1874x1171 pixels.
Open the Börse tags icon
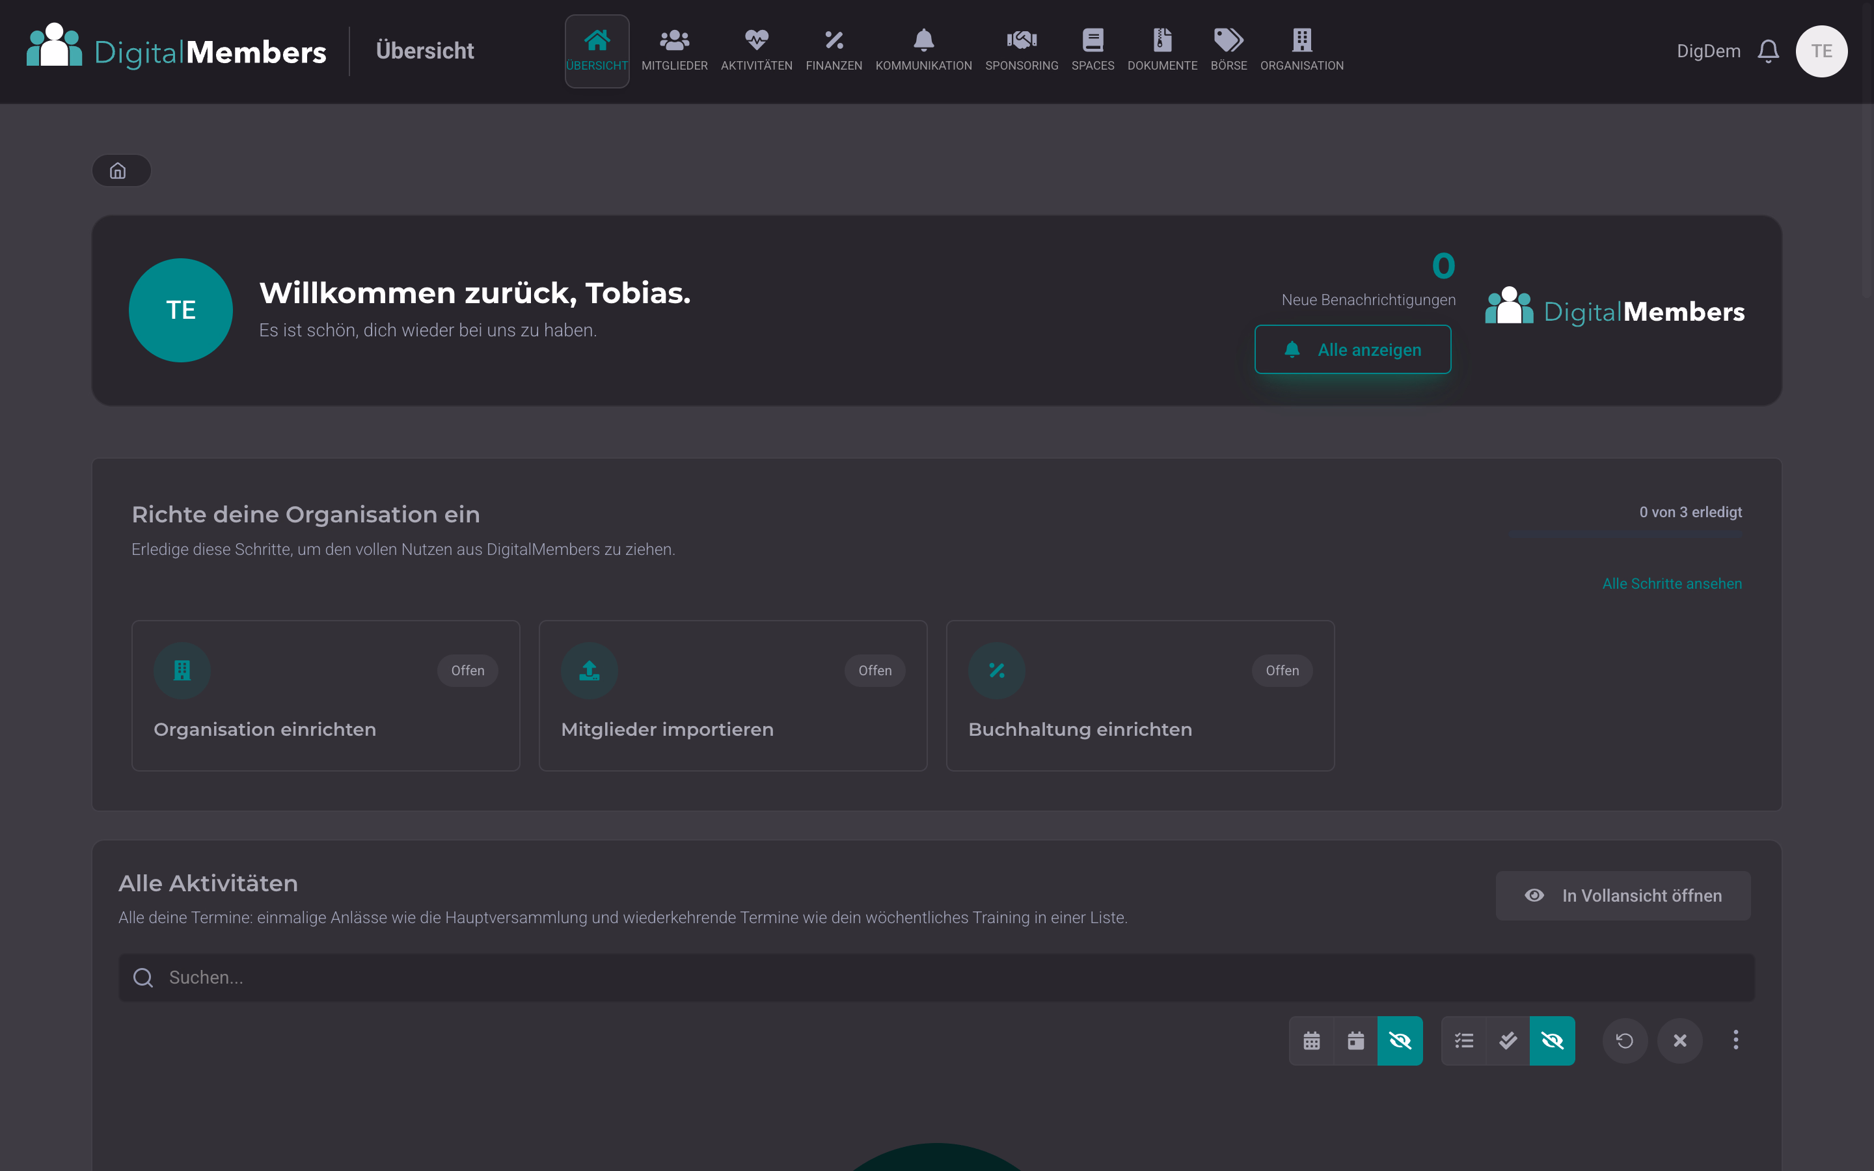[1228, 51]
